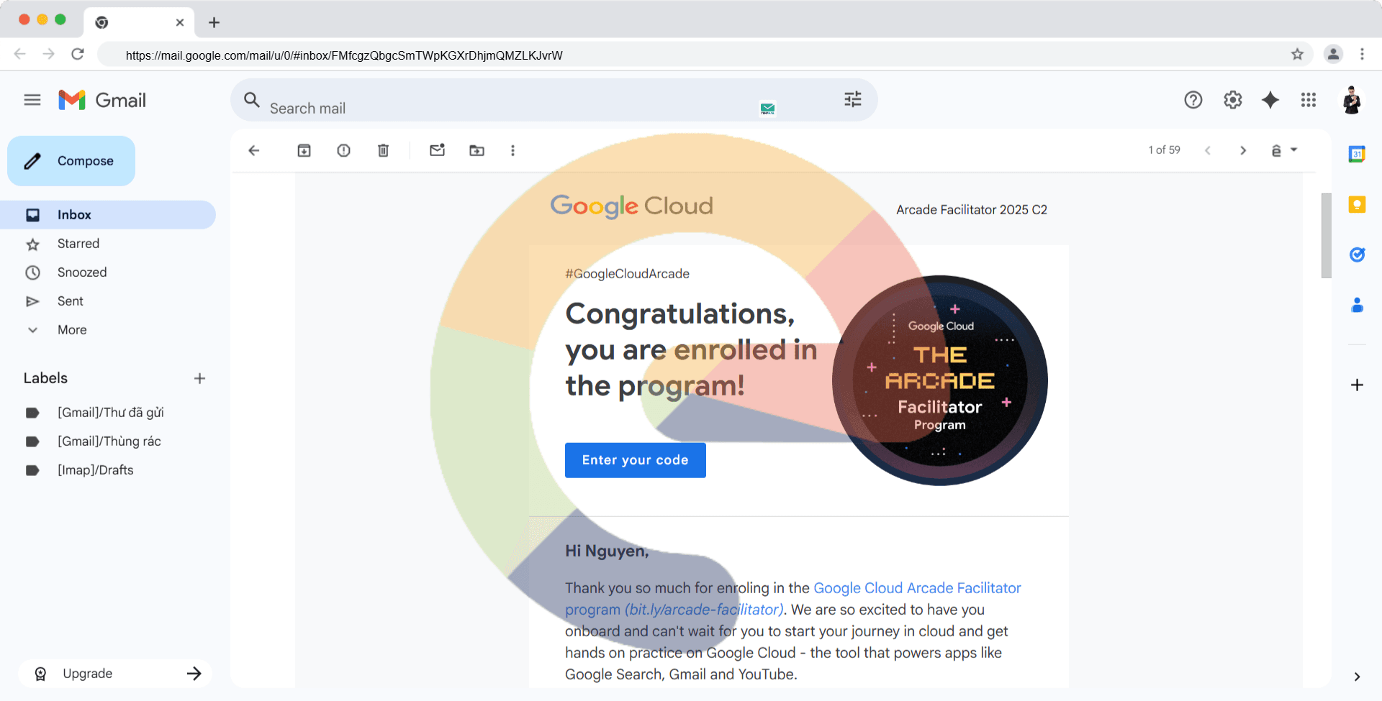Click the 1 of 59 counter
This screenshot has width=1382, height=701.
coord(1164,150)
